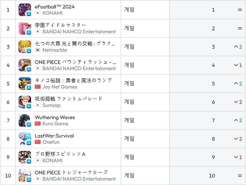
Task: Click the 게임 category in the eFootball row
Action: coord(129,10)
